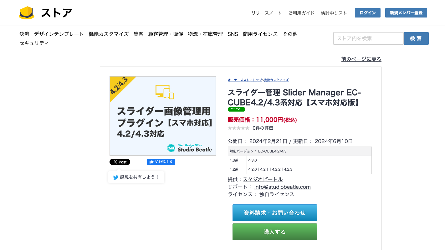The width and height of the screenshot is (445, 250).
Task: Go to 機能カスタマイズ category in the nav bar
Action: [109, 34]
